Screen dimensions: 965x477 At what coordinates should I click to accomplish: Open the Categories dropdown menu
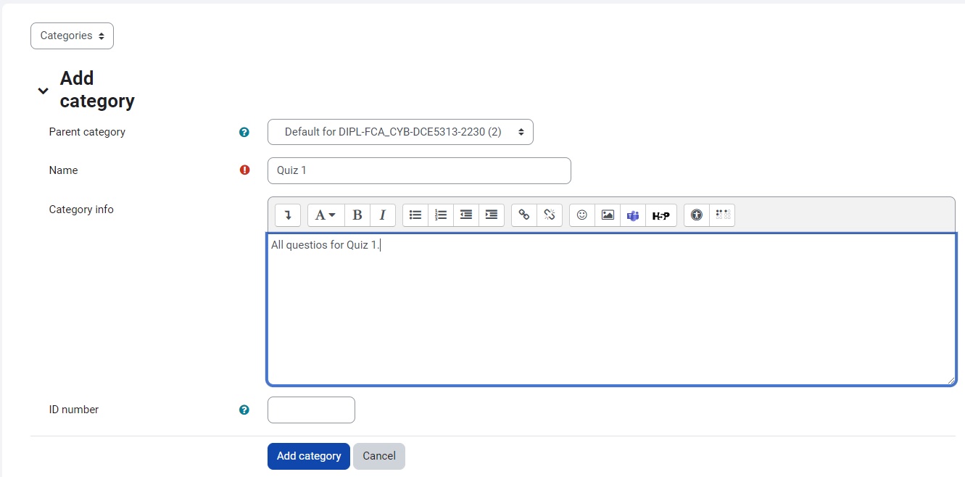(72, 36)
